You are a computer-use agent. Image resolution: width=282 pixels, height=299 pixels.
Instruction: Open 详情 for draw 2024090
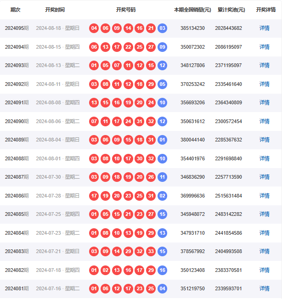point(264,121)
